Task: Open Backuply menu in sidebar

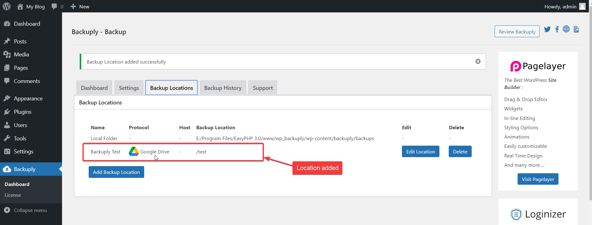Action: (31, 169)
